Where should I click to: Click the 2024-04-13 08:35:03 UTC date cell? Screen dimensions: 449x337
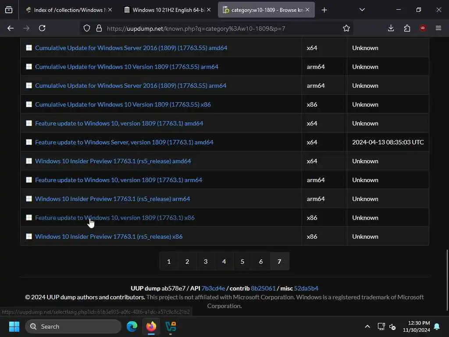click(x=388, y=143)
